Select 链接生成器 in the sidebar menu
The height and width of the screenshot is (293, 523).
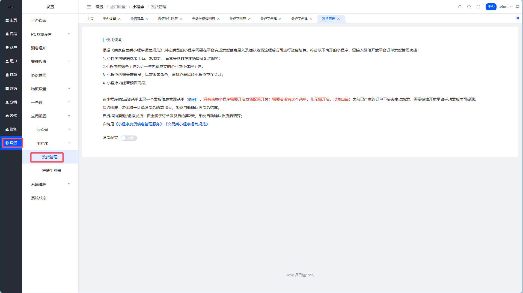tap(51, 171)
